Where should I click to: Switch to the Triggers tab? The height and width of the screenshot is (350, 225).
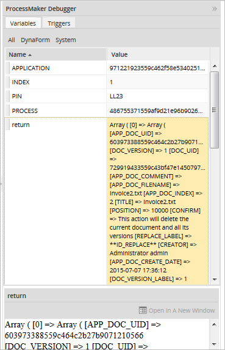(59, 23)
